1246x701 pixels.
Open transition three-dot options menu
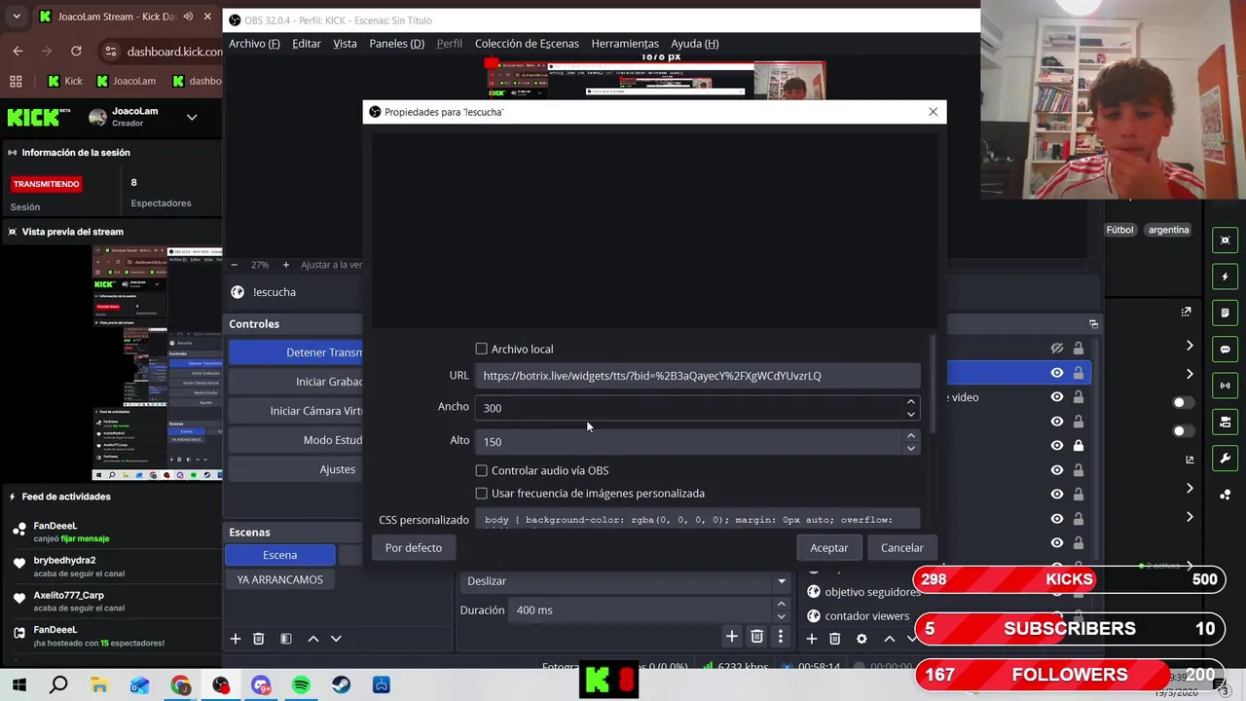(780, 637)
